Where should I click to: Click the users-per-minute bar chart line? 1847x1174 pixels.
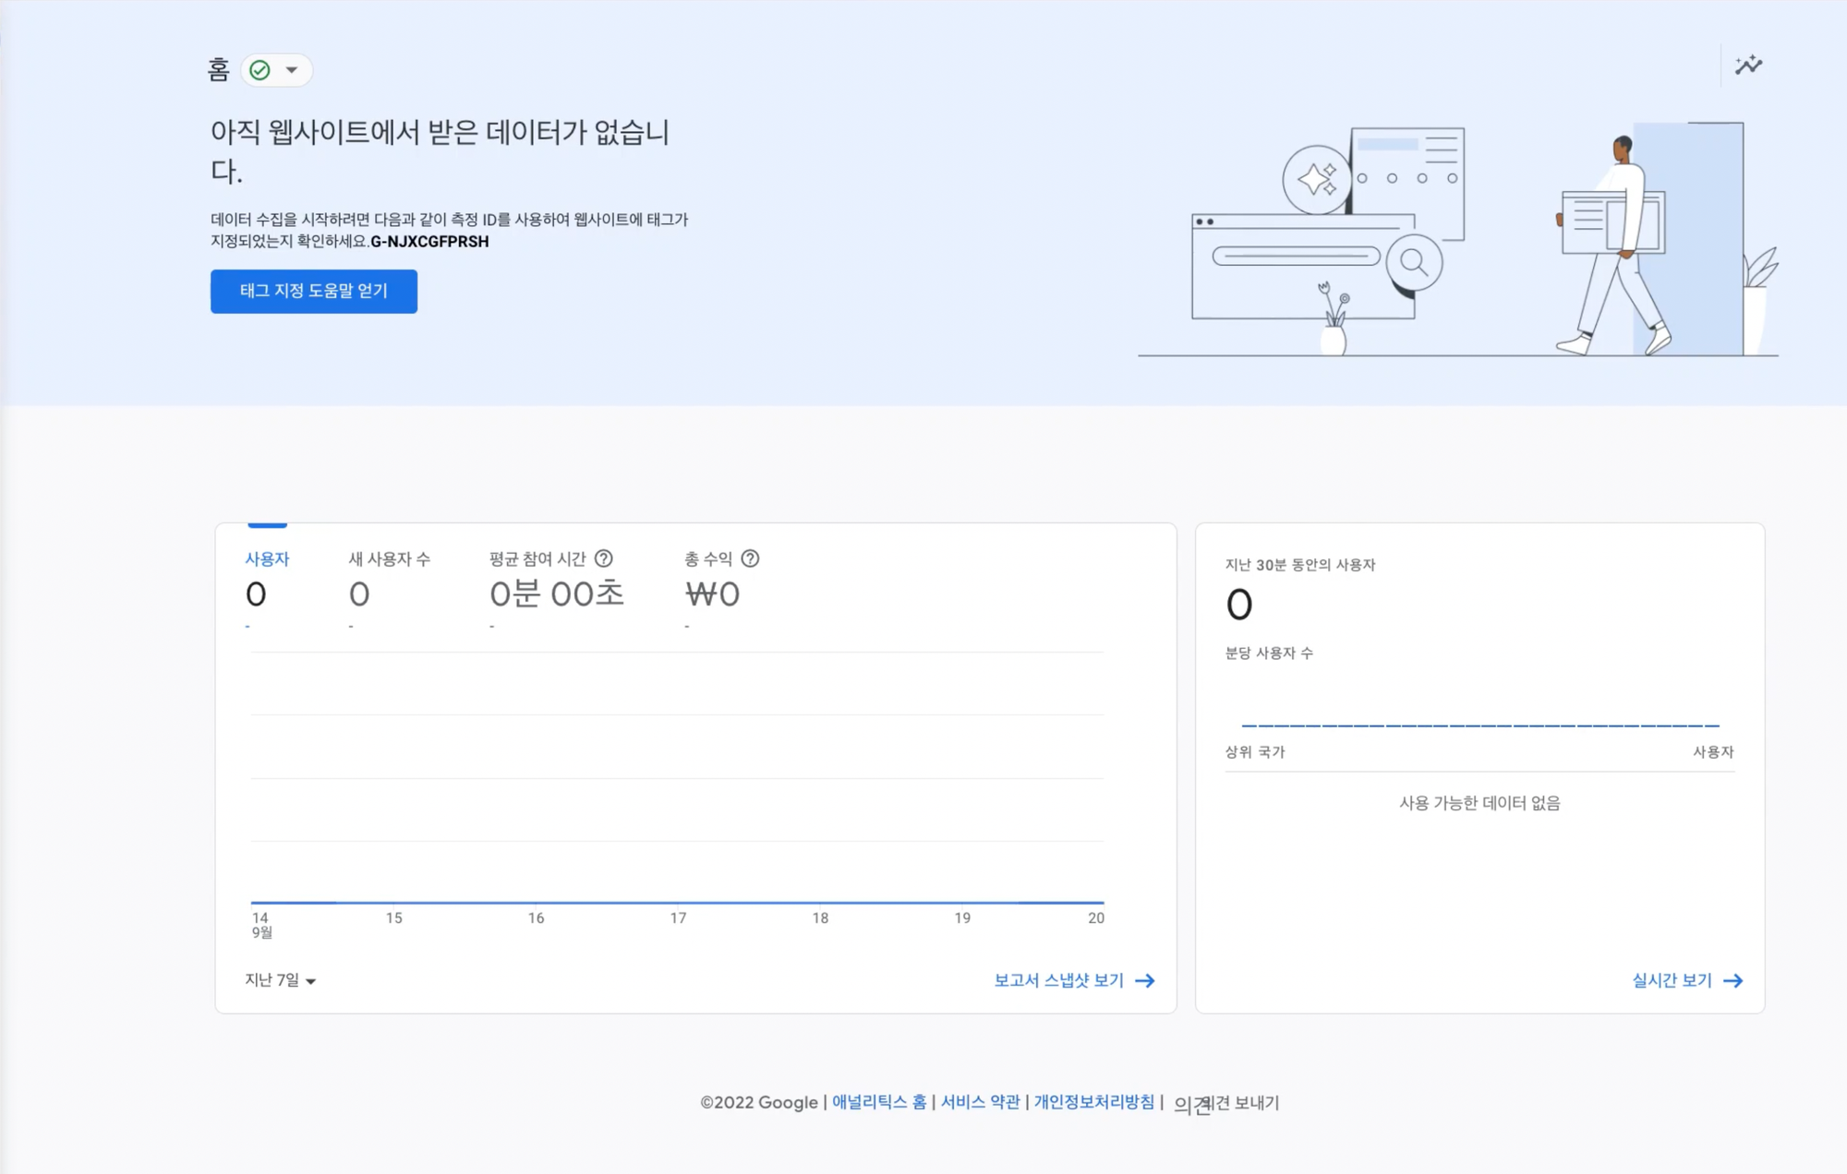coord(1479,725)
